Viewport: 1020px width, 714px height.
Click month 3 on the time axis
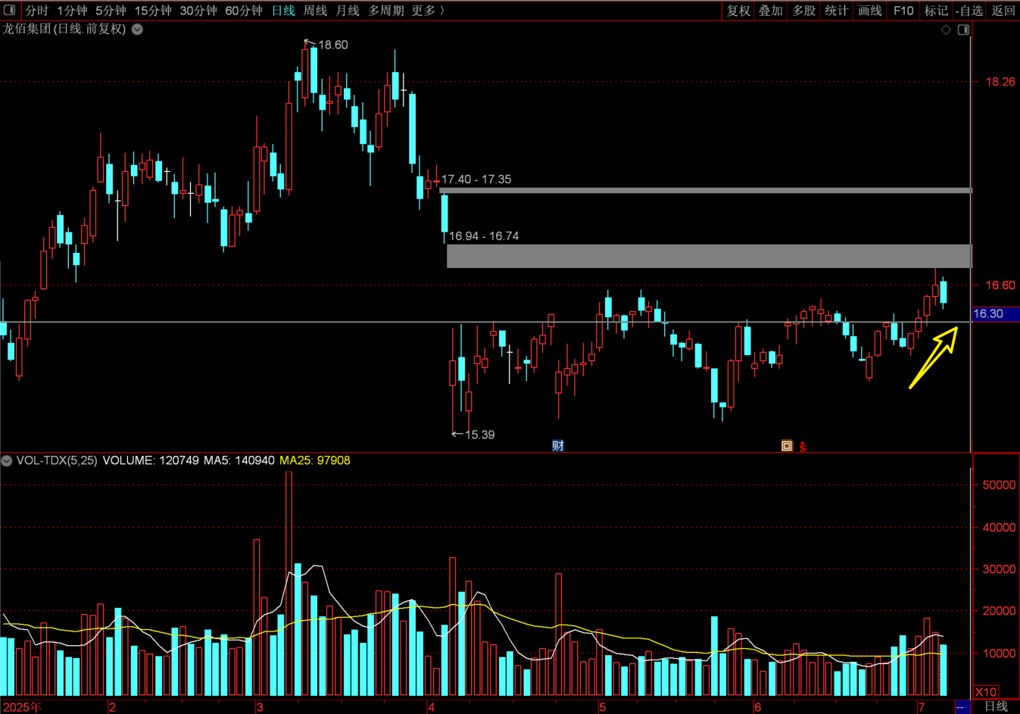click(260, 707)
